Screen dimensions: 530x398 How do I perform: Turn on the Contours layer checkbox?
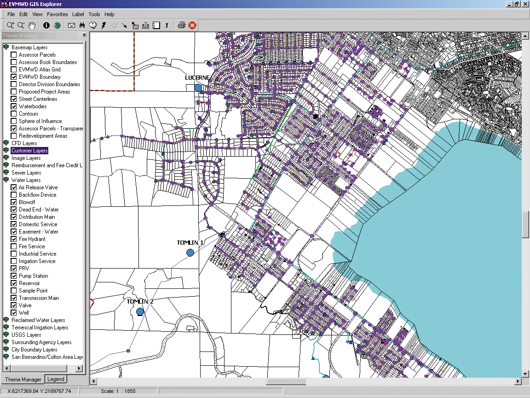coord(14,114)
